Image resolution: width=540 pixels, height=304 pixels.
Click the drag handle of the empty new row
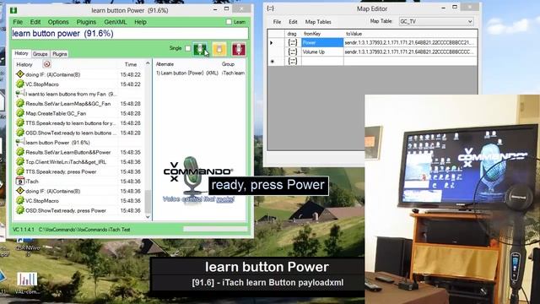coord(293,62)
